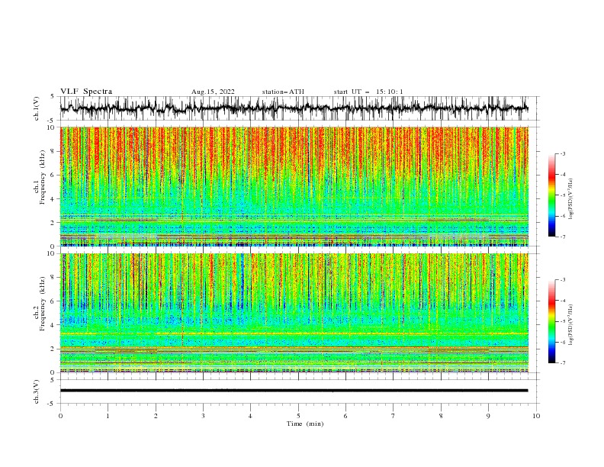The image size is (604, 467).
Task: Click the ch.2 color bar log(PSD) label
Action: tap(570, 324)
